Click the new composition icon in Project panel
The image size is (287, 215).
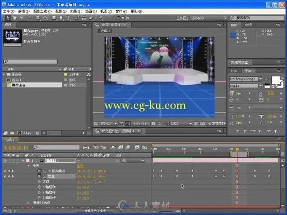click(19, 133)
